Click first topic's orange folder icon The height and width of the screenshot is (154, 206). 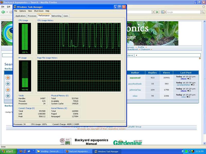pyautogui.click(x=8, y=78)
